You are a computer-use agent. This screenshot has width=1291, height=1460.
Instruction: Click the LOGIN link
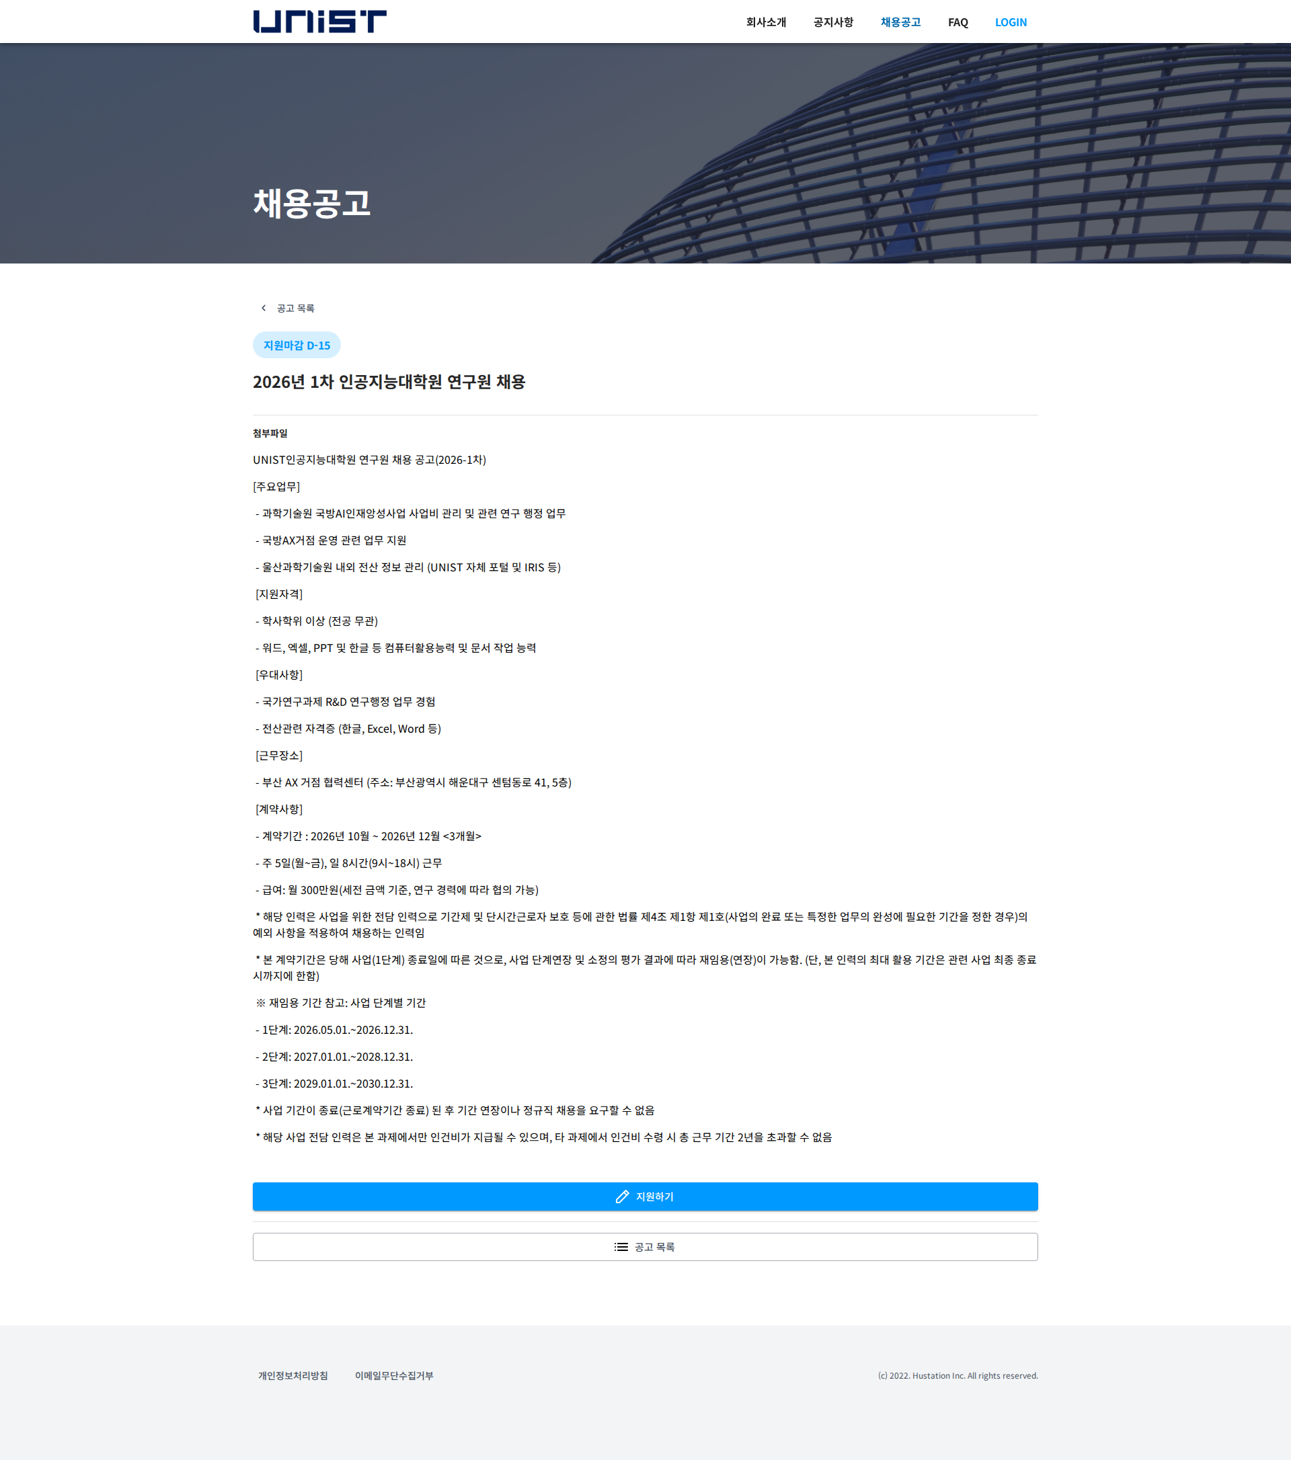pos(1010,22)
